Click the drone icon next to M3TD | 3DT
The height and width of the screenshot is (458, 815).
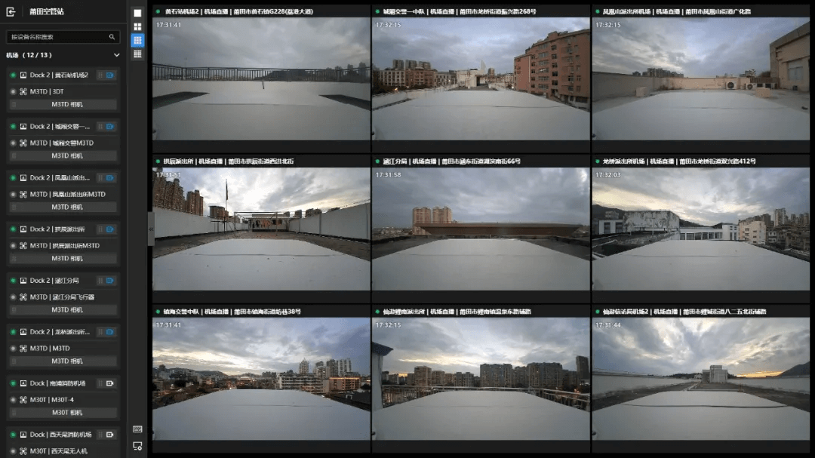click(23, 91)
